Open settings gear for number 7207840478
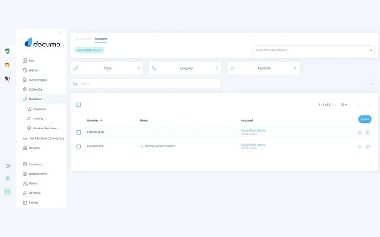Viewport: 380px width, 237px height. click(360, 133)
